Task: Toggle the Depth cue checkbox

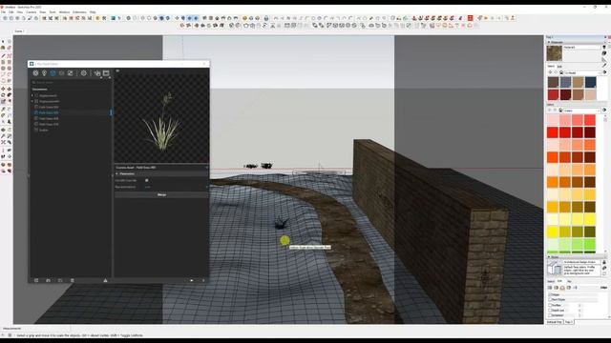Action: point(550,311)
